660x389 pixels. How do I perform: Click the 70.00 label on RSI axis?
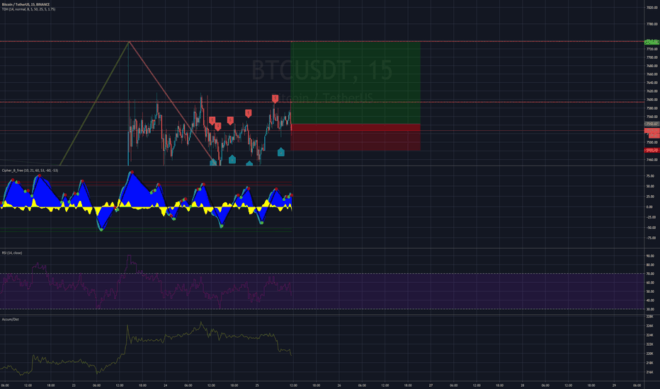pos(650,274)
